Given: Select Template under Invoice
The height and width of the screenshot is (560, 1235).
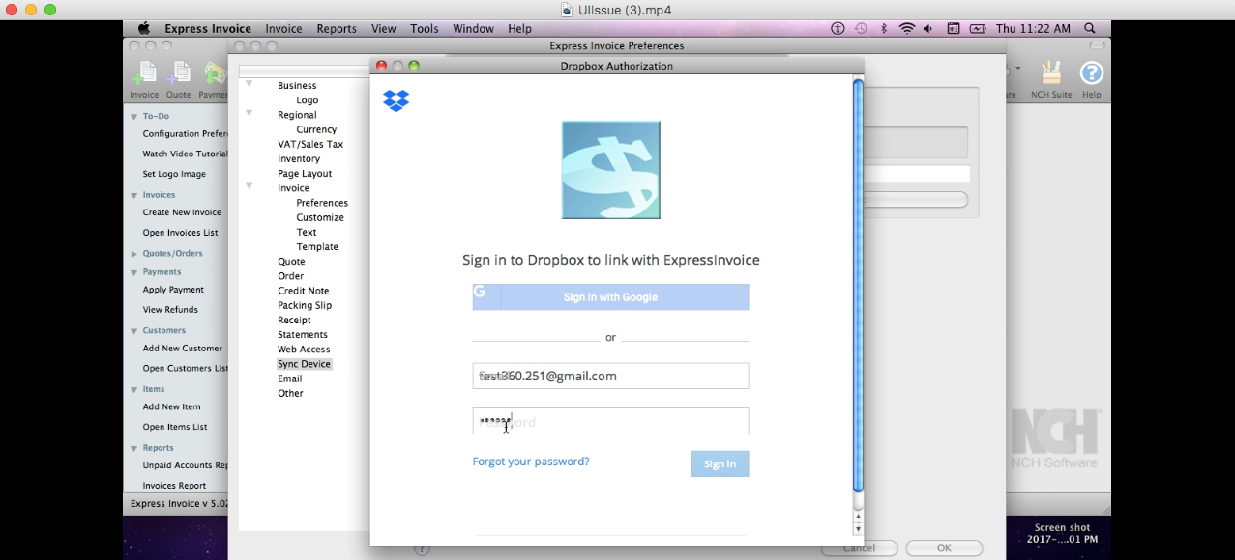Looking at the screenshot, I should [317, 247].
